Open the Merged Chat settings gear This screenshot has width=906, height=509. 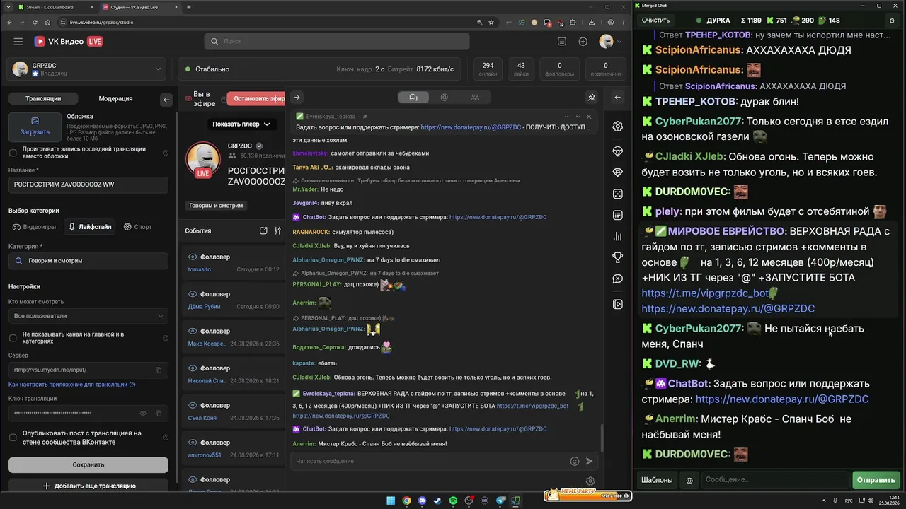tap(892, 21)
